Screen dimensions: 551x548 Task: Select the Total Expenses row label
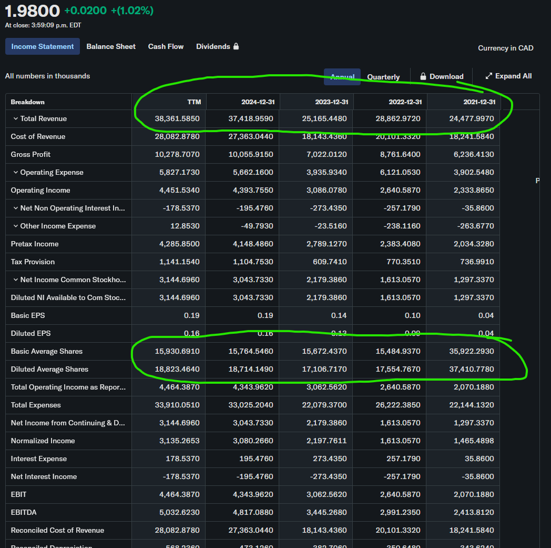point(36,405)
